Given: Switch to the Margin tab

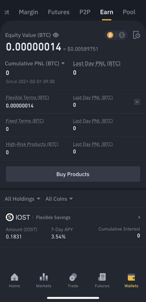Looking at the screenshot, I should [x=28, y=12].
